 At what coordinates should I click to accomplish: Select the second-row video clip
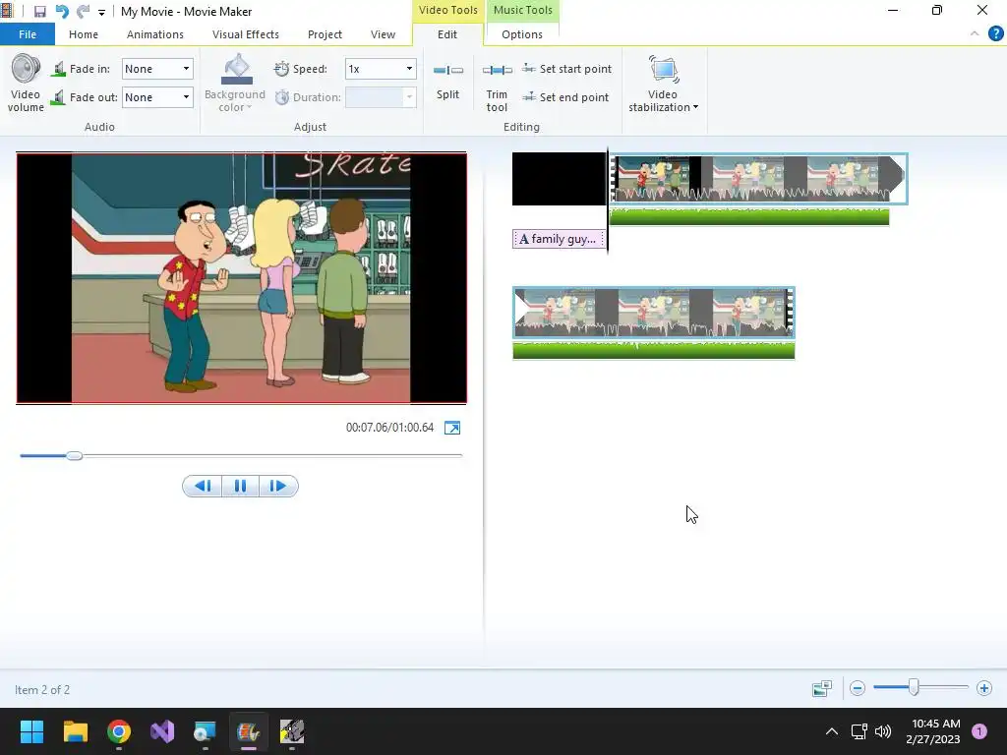click(654, 312)
